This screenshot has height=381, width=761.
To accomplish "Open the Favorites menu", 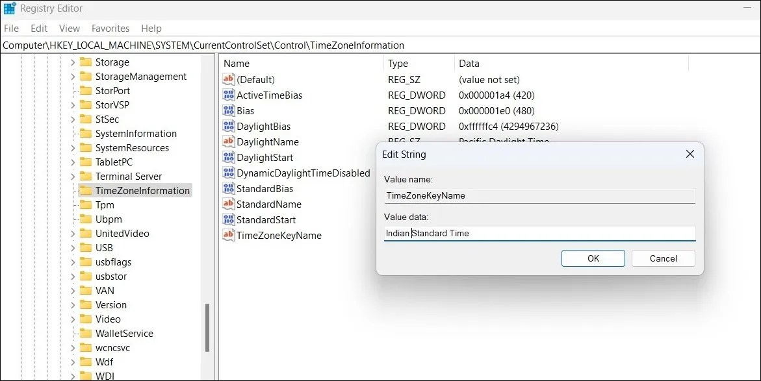I will pyautogui.click(x=110, y=28).
